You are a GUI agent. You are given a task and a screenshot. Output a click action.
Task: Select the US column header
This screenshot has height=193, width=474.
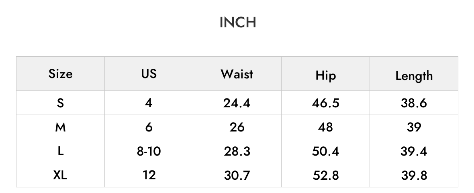pos(149,74)
